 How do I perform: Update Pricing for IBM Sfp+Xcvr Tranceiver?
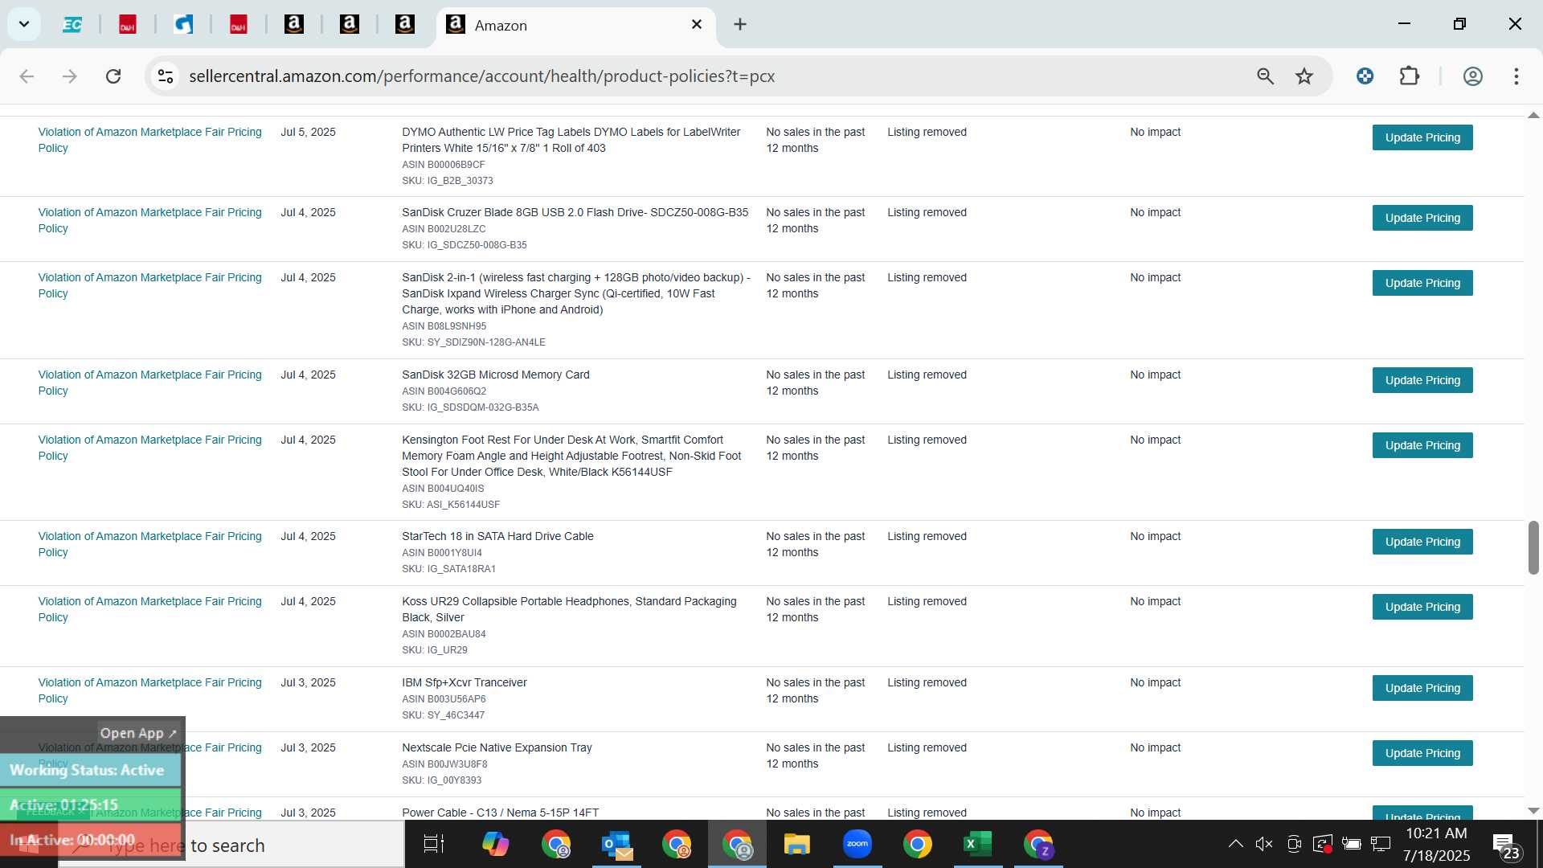[1422, 688]
